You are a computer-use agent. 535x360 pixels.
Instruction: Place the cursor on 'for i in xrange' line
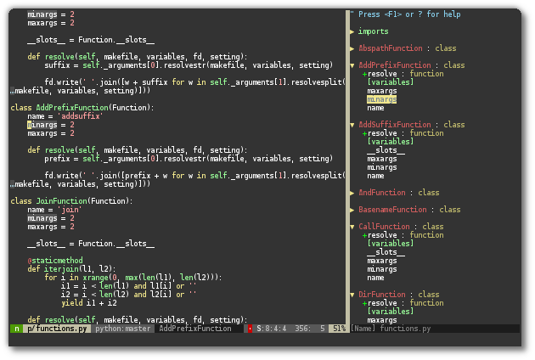click(x=133, y=278)
